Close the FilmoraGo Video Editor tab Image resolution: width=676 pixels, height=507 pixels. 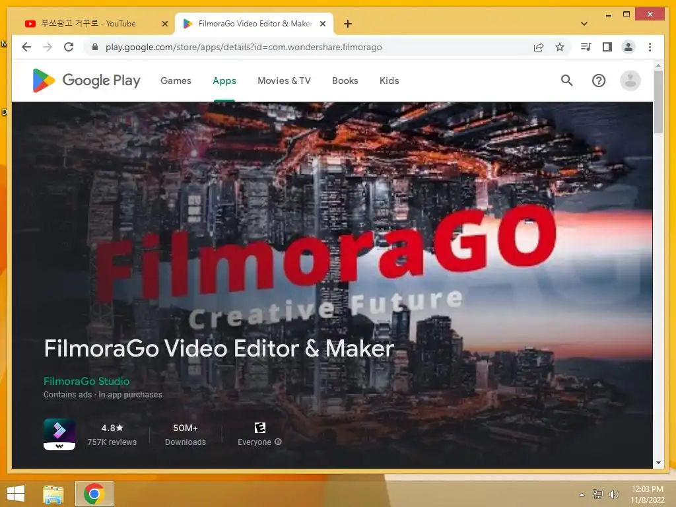[x=322, y=24]
